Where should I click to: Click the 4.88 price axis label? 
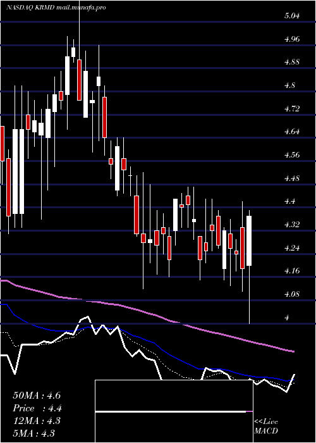292,62
